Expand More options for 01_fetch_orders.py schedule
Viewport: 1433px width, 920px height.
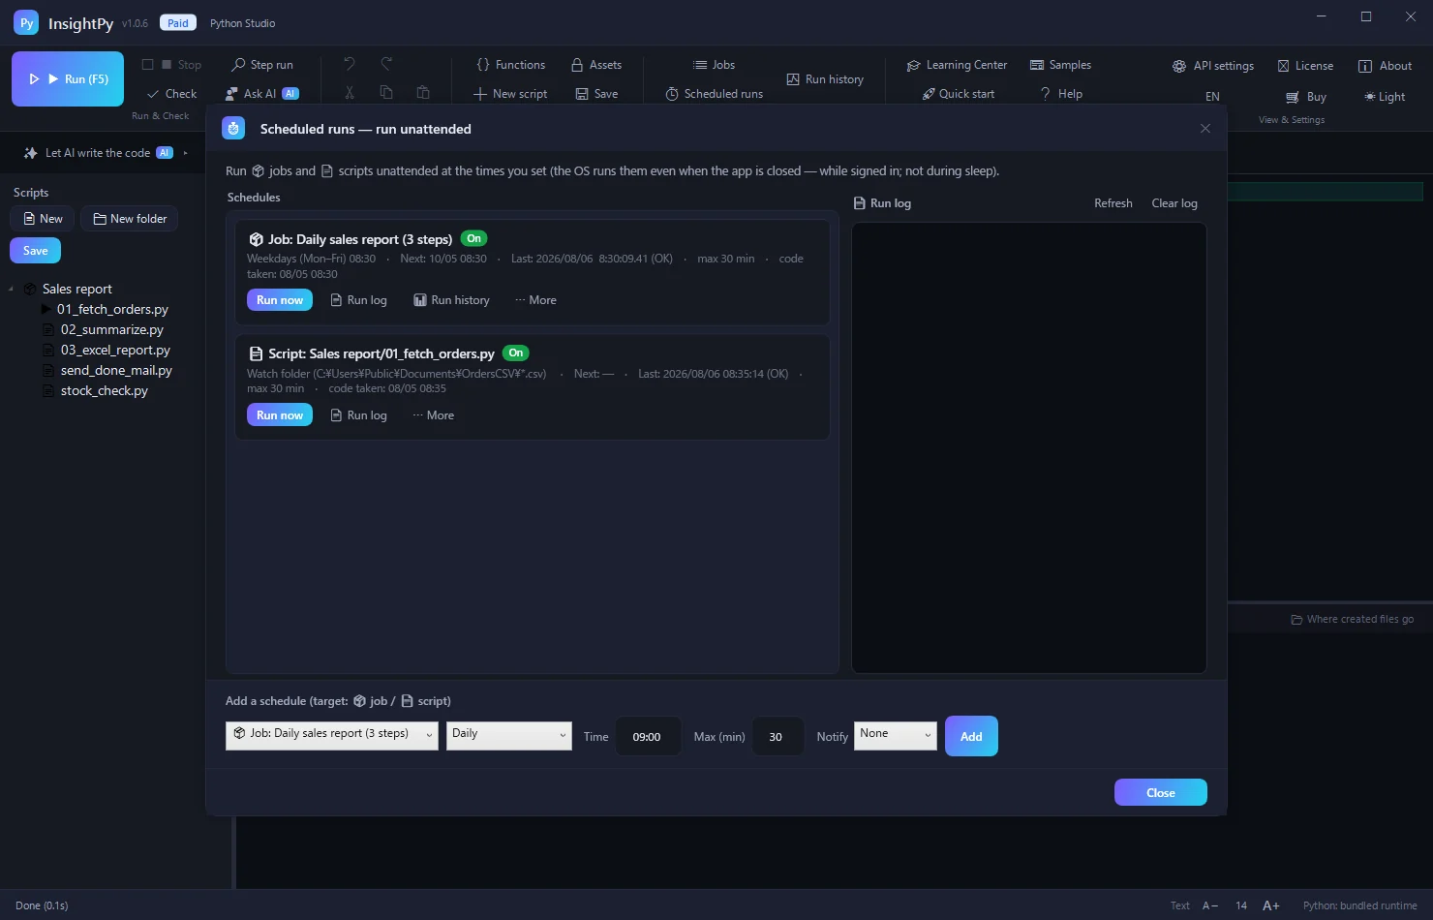pyautogui.click(x=433, y=415)
